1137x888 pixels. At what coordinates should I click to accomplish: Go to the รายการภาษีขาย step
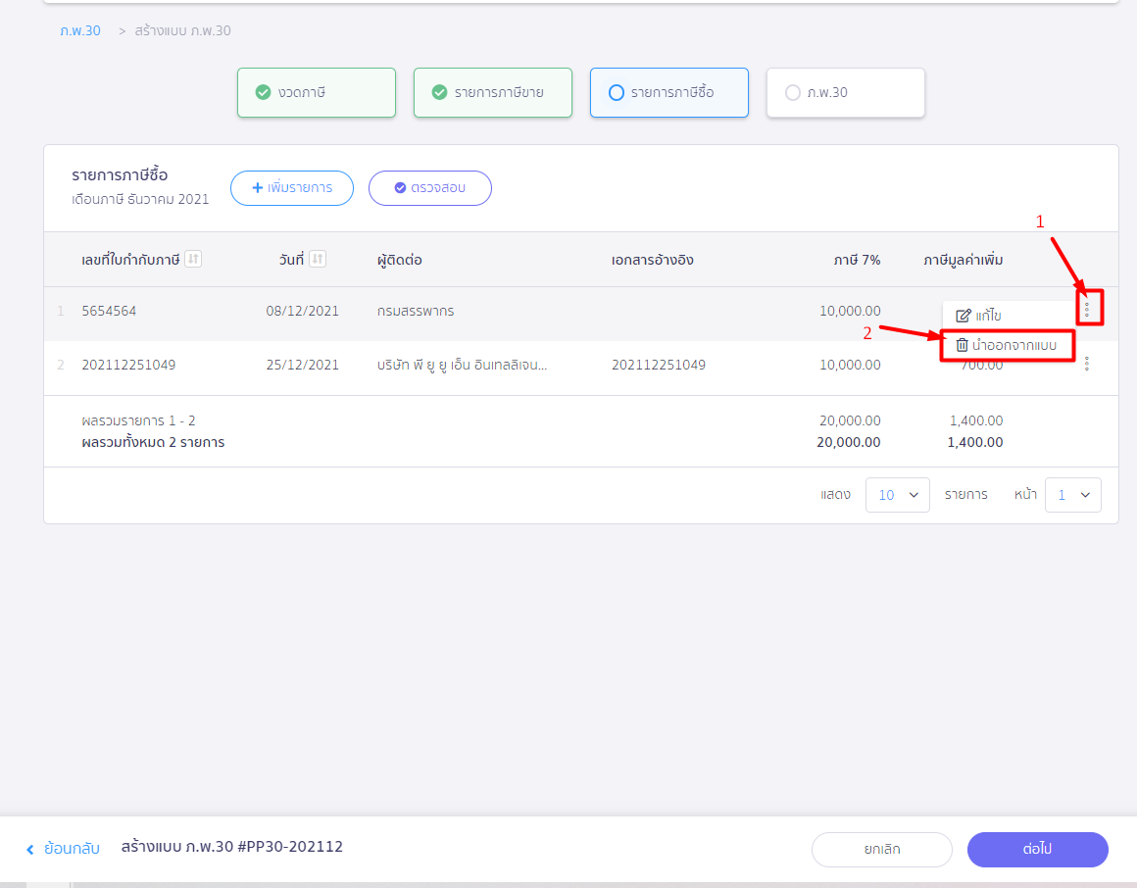[x=492, y=92]
